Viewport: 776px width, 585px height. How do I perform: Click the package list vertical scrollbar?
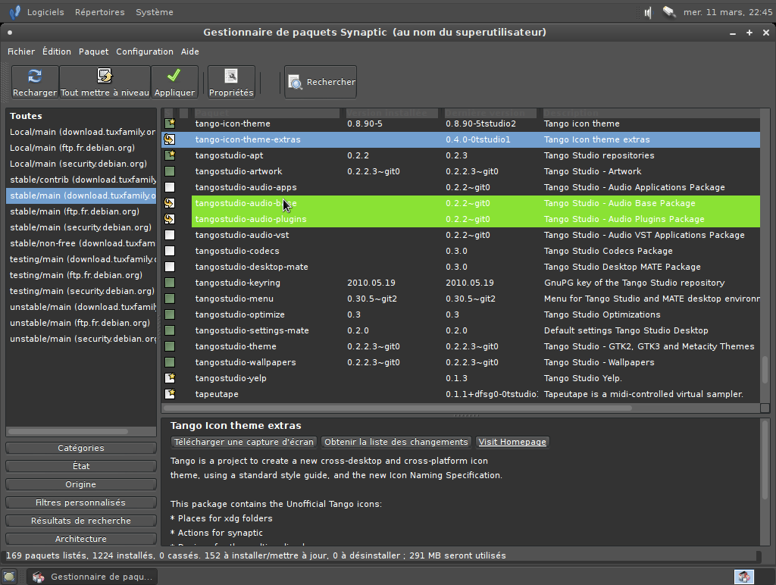pos(765,371)
